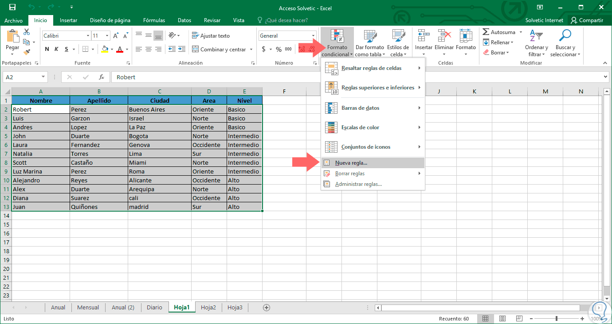Click the insert function fx icon
The width and height of the screenshot is (612, 324).
102,77
